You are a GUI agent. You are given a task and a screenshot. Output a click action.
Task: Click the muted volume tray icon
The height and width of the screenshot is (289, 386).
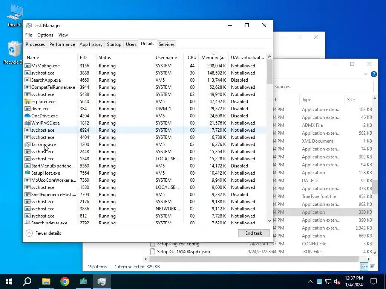tap(337, 281)
